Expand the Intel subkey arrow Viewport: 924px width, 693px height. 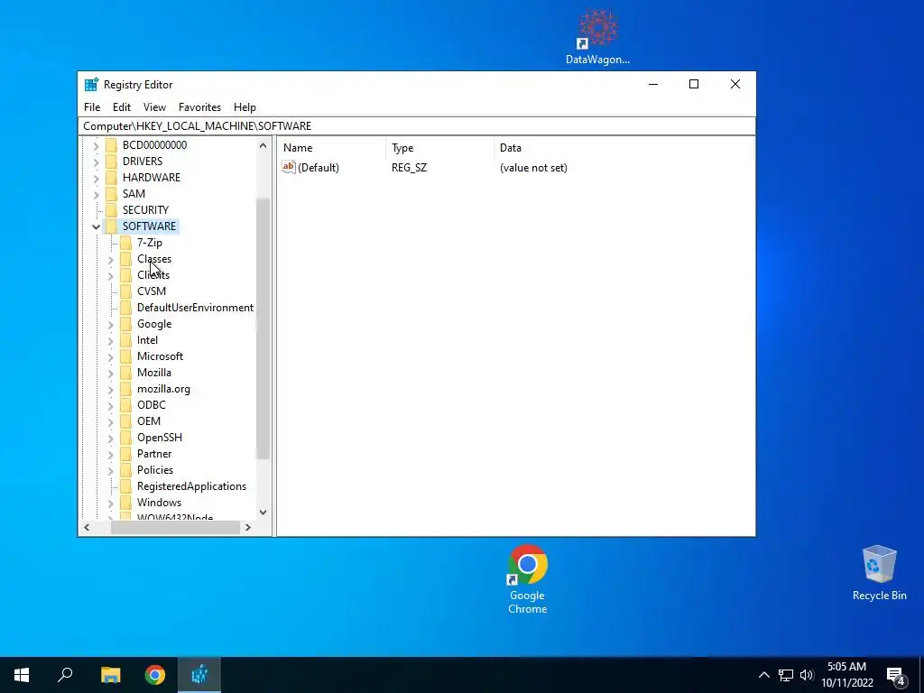[110, 340]
